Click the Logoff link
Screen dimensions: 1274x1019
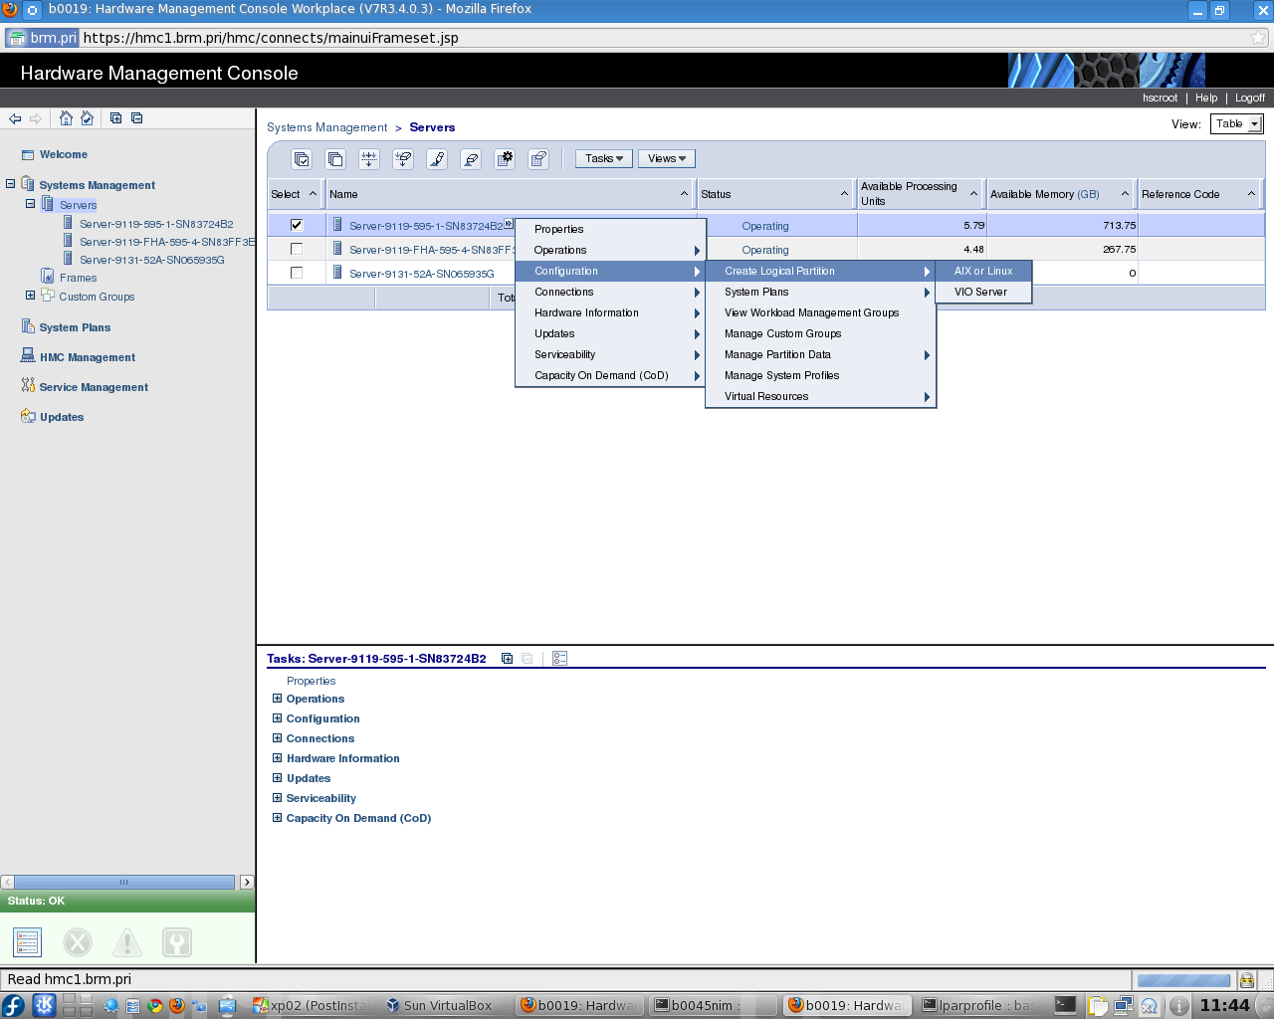click(1249, 98)
